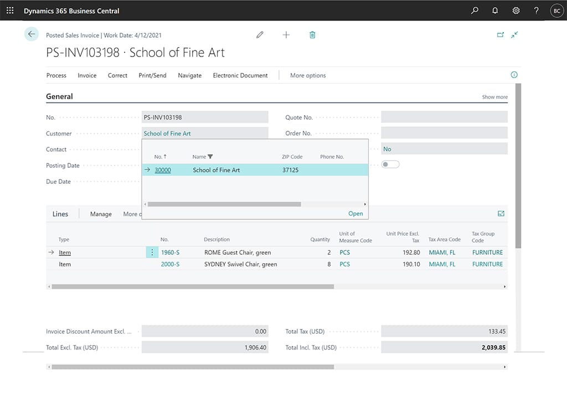Image resolution: width=567 pixels, height=401 pixels.
Task: Click the Phone No. column header
Action: (332, 157)
